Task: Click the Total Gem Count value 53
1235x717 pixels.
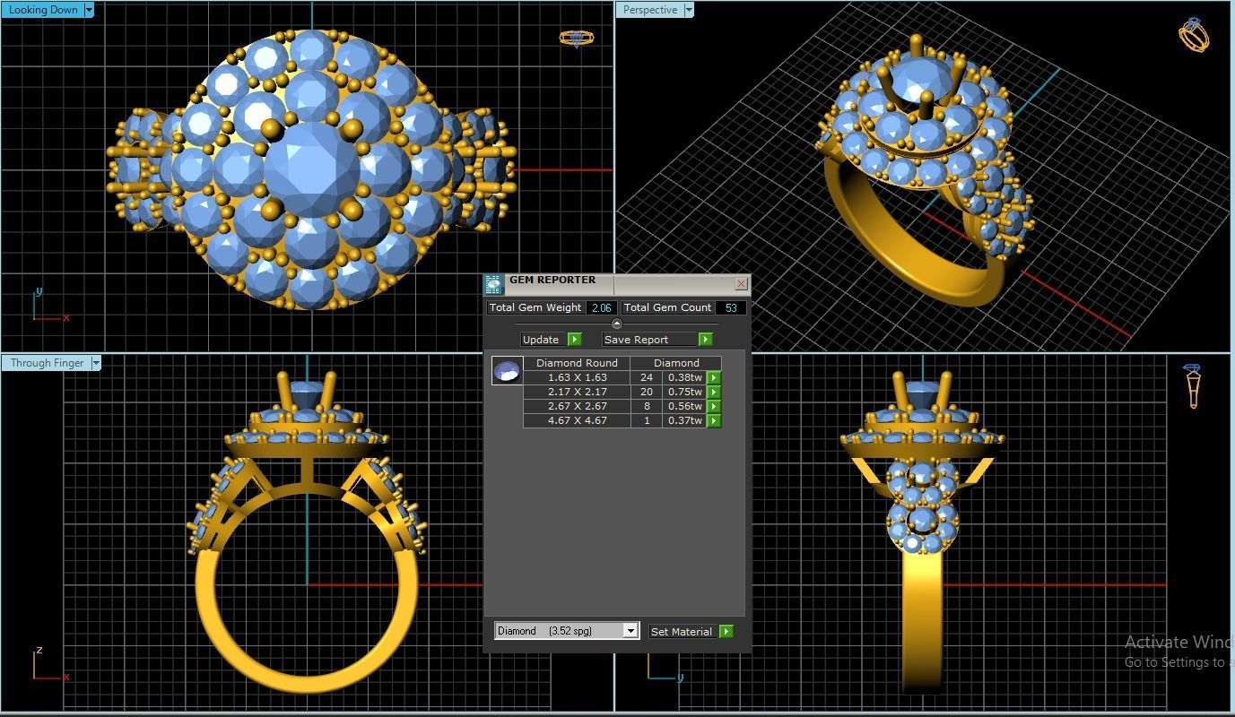Action: click(731, 307)
